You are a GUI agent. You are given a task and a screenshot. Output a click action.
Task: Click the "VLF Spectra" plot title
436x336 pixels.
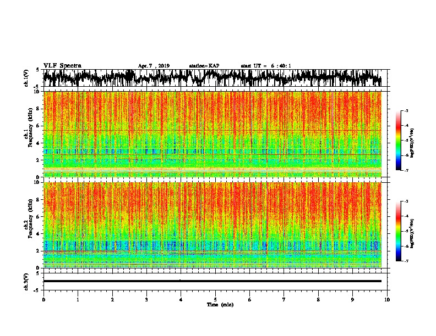tap(62, 66)
